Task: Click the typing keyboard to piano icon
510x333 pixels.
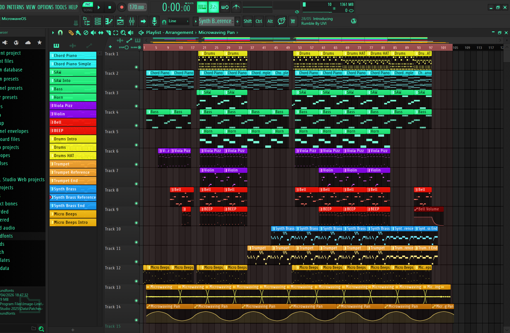Action: 202,7
